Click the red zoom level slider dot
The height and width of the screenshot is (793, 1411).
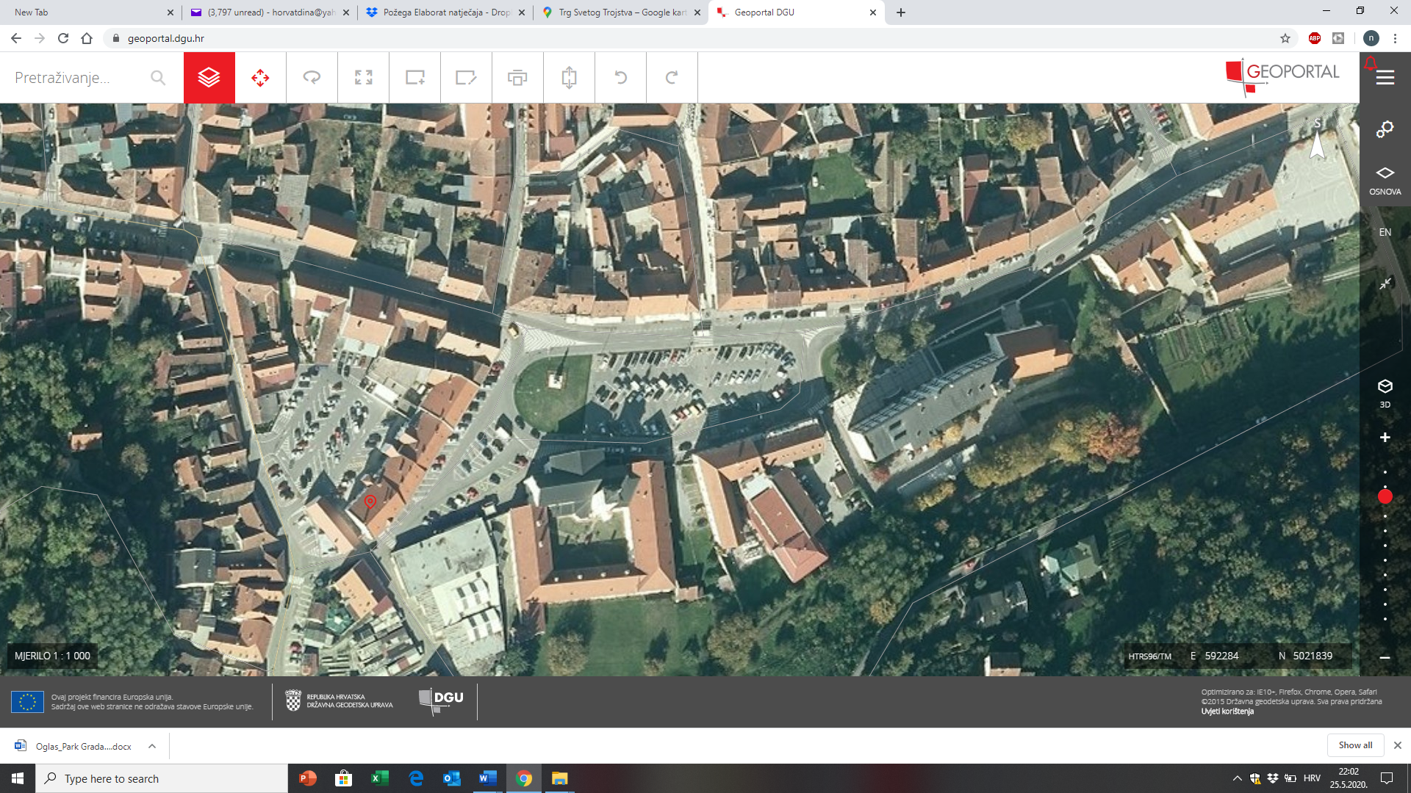pos(1385,497)
